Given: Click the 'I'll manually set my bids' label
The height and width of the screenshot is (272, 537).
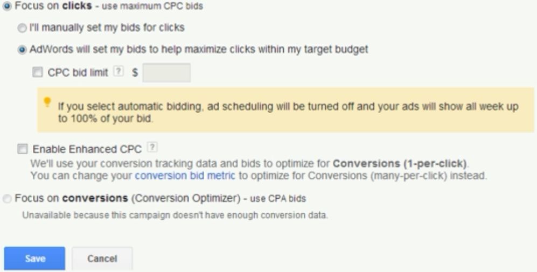Looking at the screenshot, I should click(x=107, y=28).
